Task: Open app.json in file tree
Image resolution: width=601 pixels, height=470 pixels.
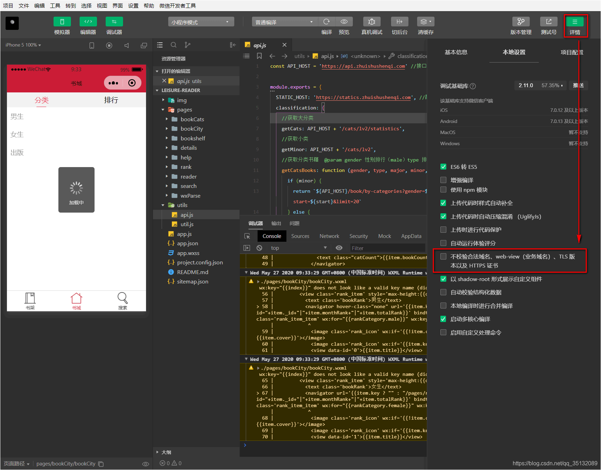Action: coord(187,244)
